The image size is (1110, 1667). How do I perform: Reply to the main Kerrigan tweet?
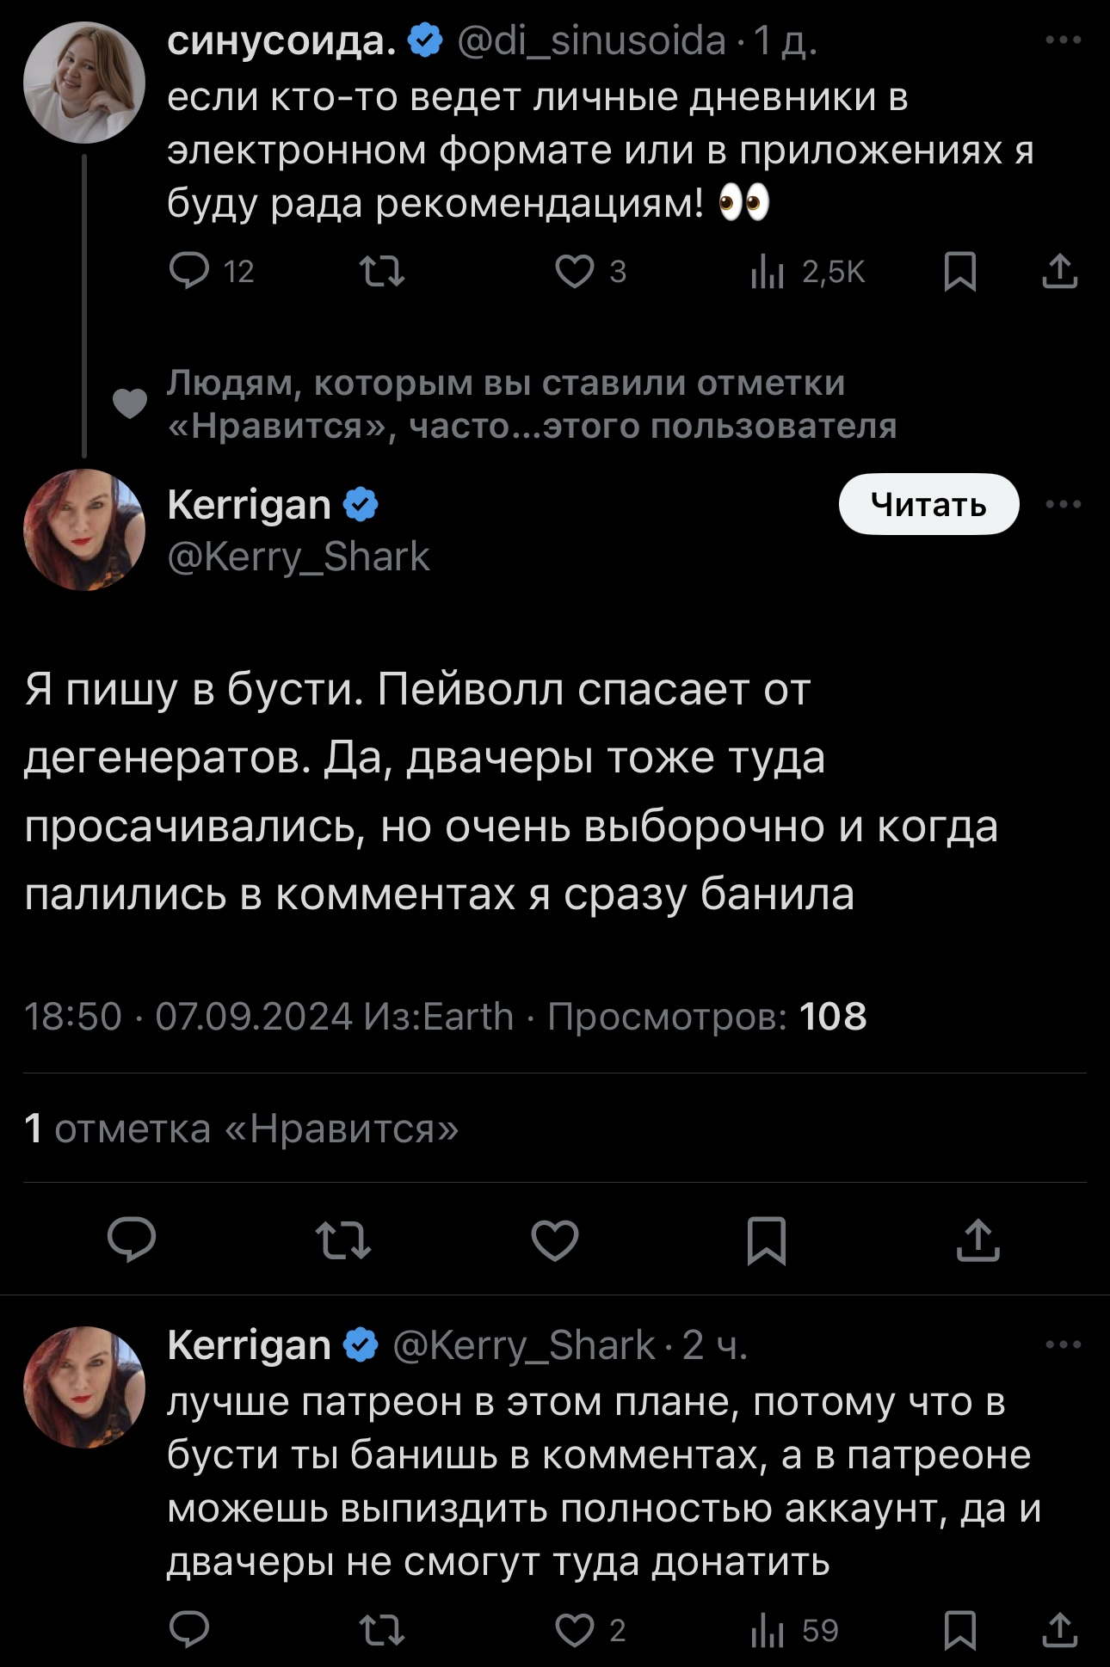(132, 1239)
